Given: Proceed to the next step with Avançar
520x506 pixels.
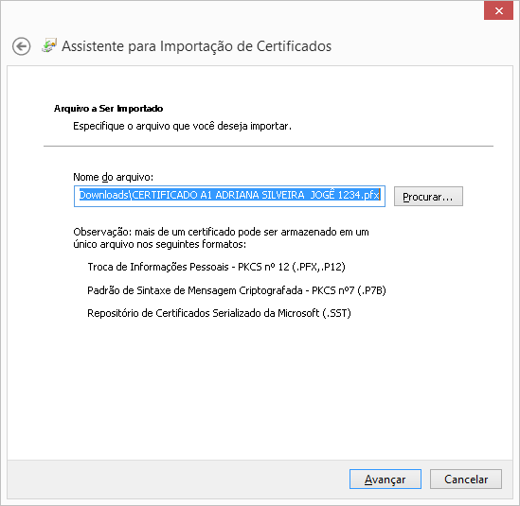Looking at the screenshot, I should tap(386, 480).
